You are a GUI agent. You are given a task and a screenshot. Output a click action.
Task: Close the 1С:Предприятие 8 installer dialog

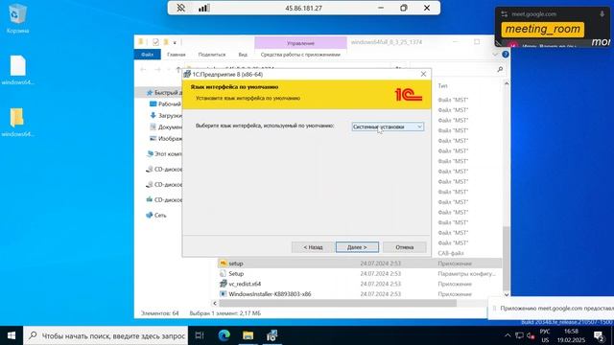(423, 74)
